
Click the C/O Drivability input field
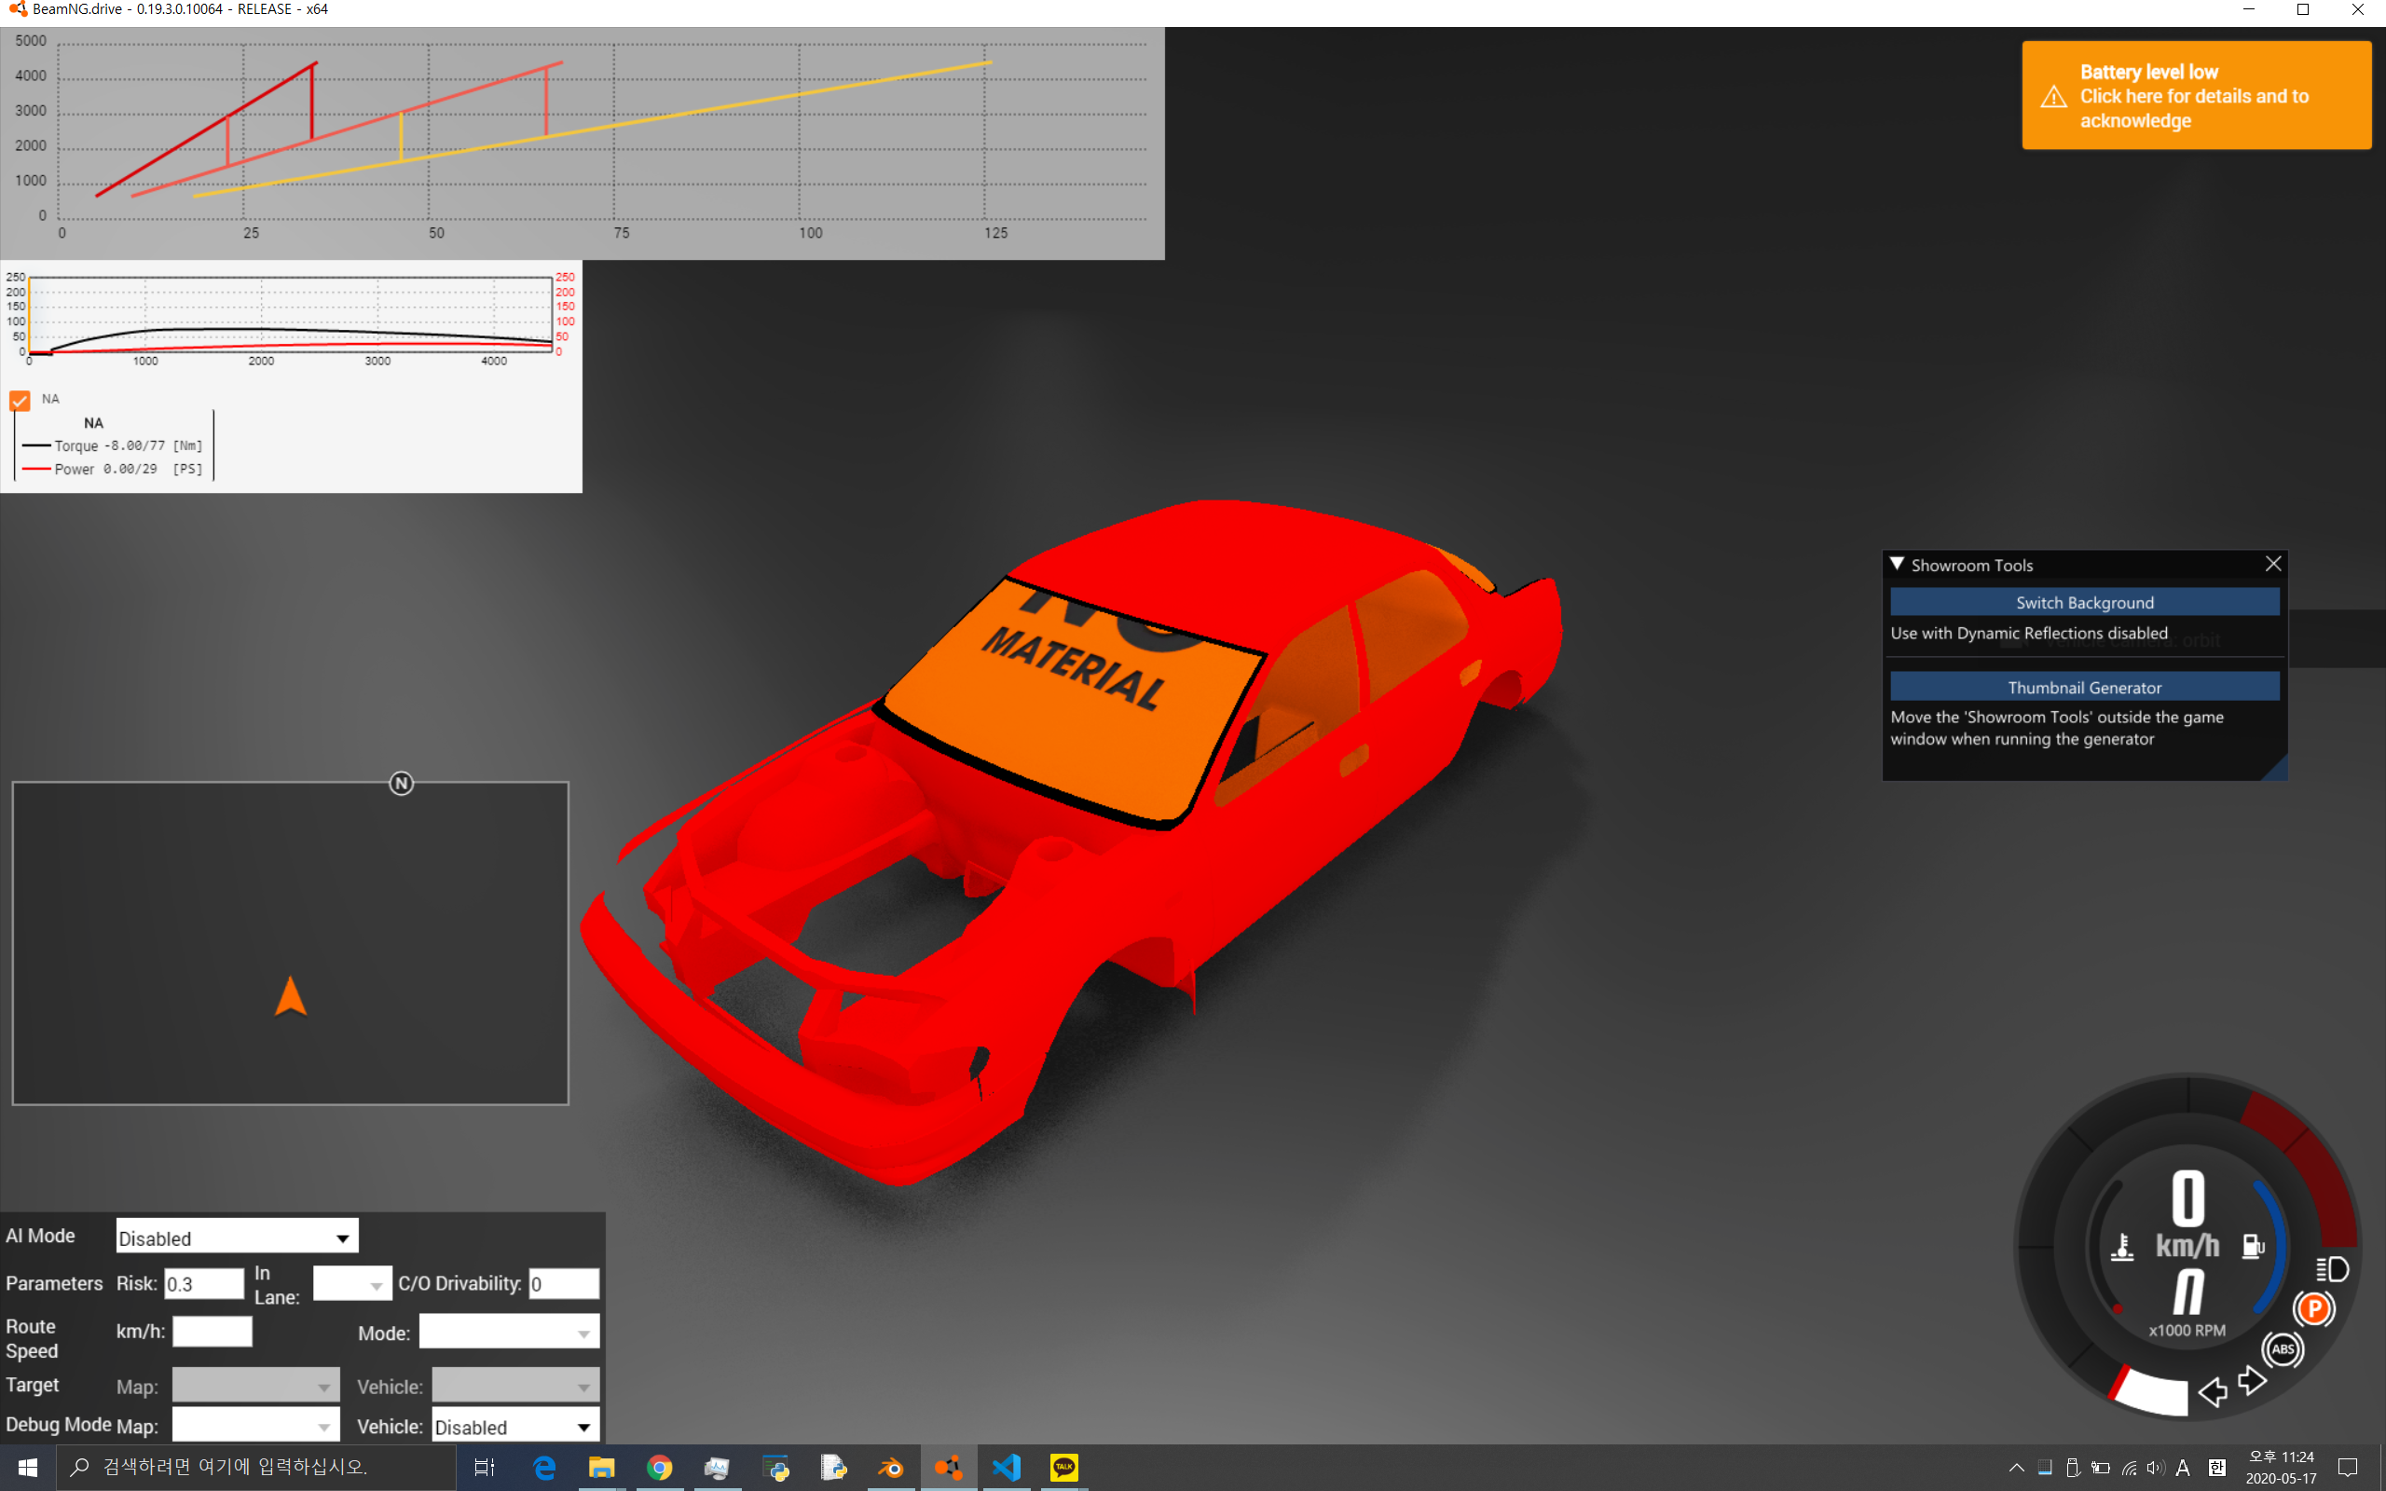coord(563,1284)
